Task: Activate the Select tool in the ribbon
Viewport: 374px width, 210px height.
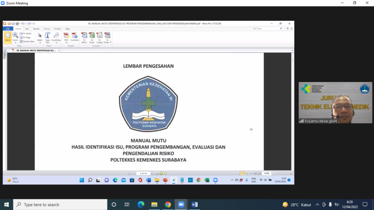Action: tap(40, 37)
